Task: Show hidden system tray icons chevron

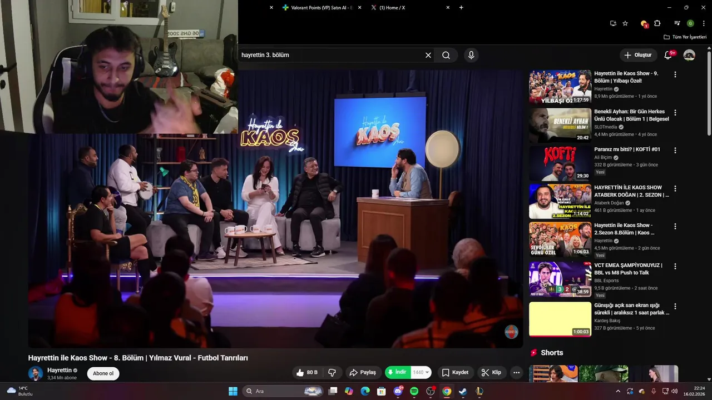Action: [617, 391]
